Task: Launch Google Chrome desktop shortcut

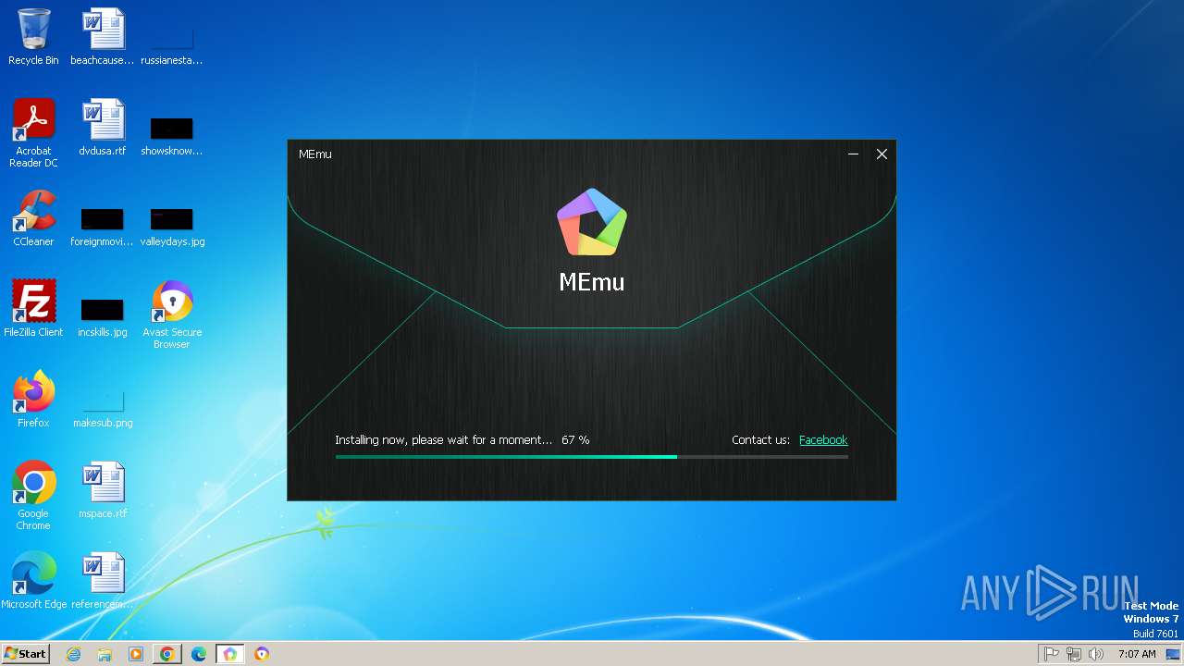Action: pos(33,496)
